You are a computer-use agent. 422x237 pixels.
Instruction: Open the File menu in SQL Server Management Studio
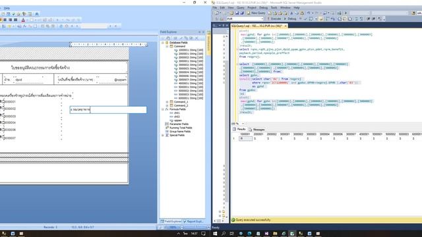(x=214, y=8)
